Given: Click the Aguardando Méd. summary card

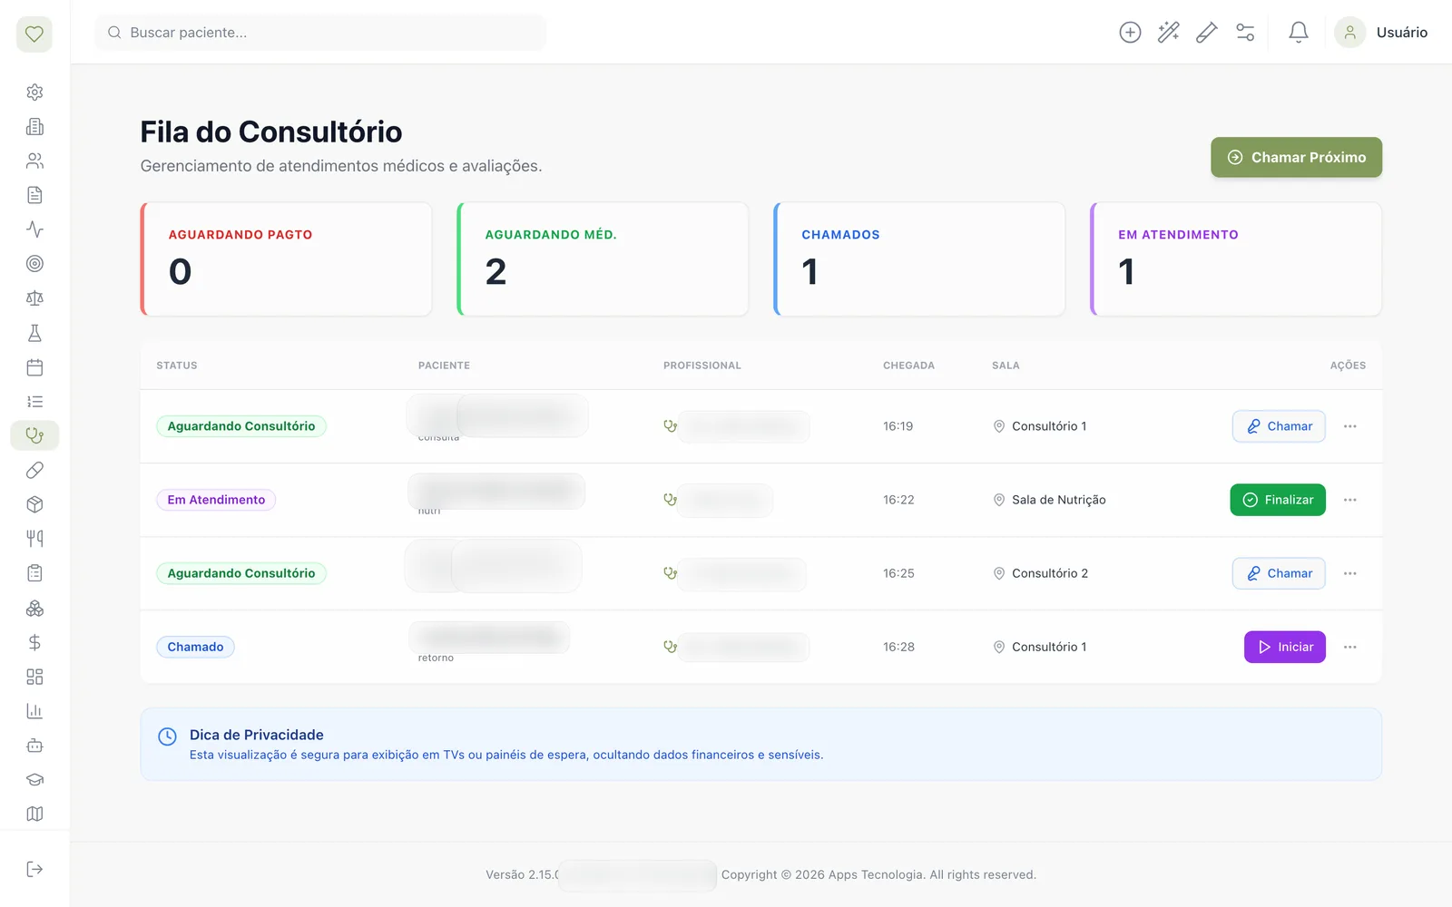Looking at the screenshot, I should (603, 259).
